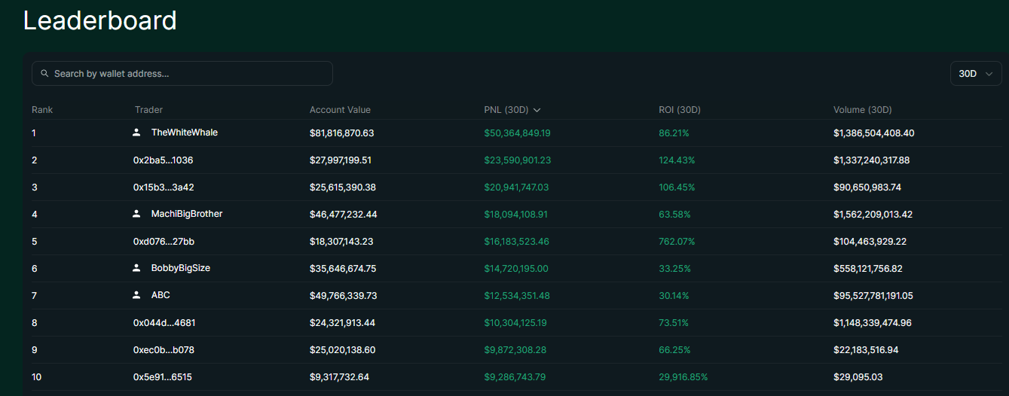This screenshot has width=1009, height=396.
Task: Sort by Volume (30D) column header
Action: coord(862,110)
